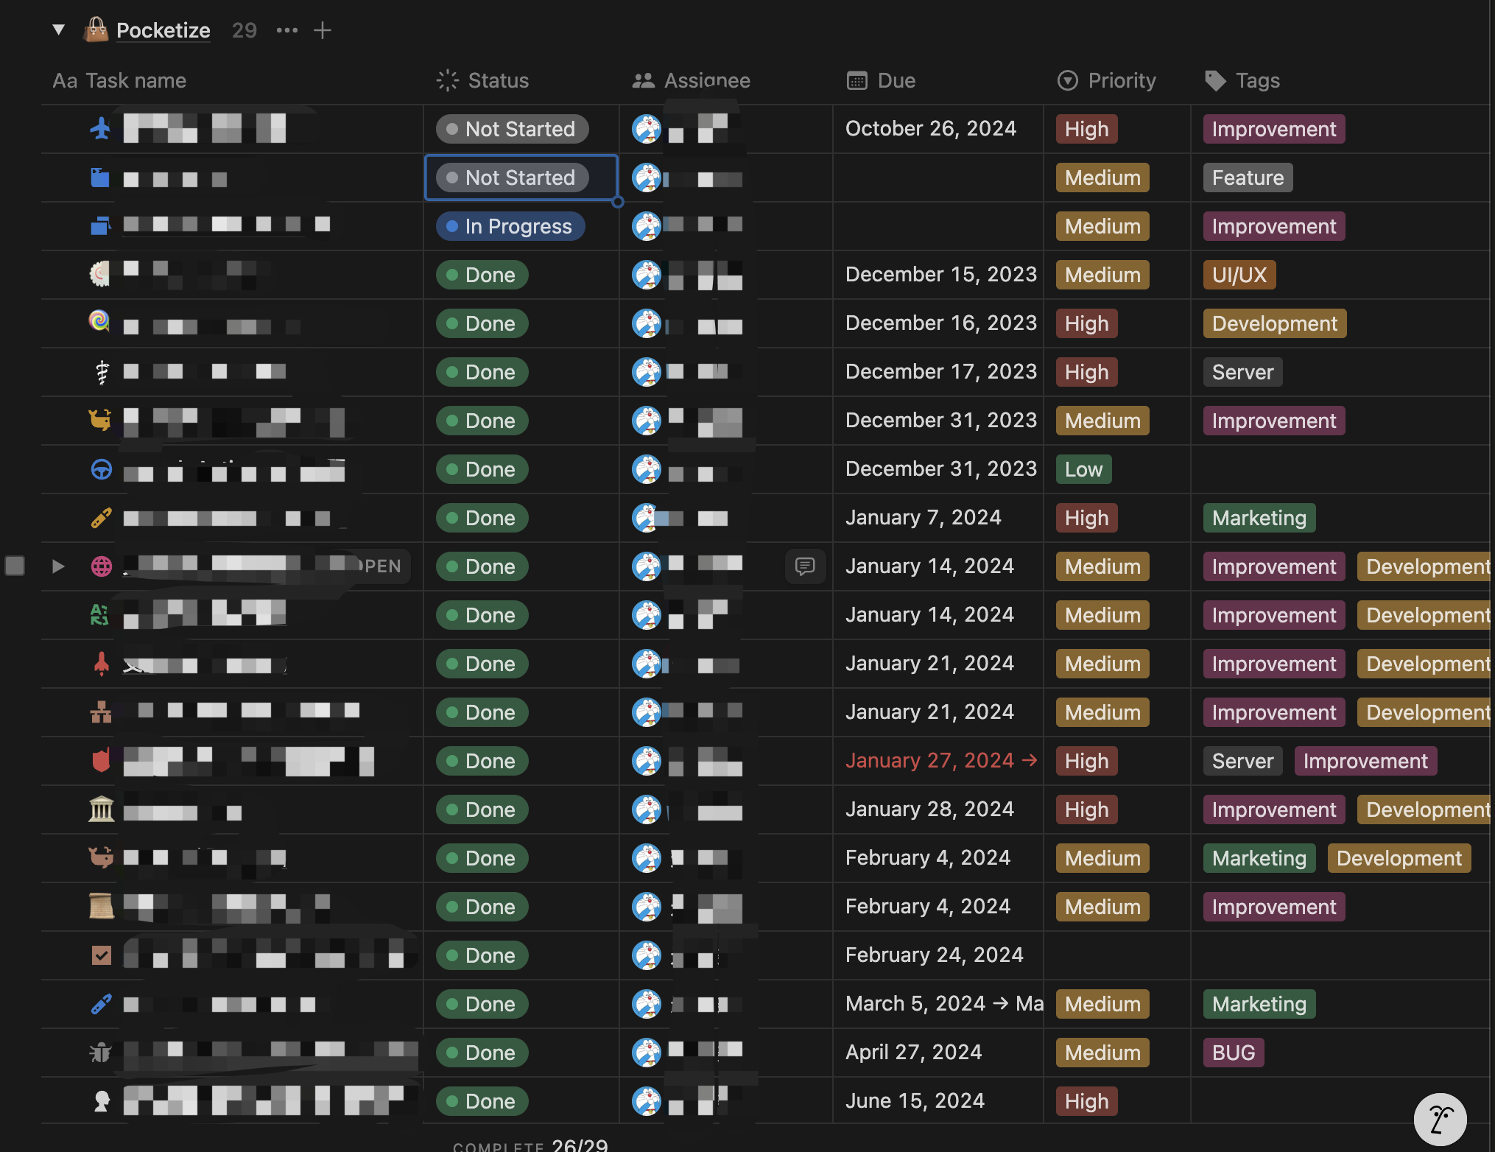Click the red shield icon on the January 27 row
1495x1152 pixels.
[x=101, y=760]
